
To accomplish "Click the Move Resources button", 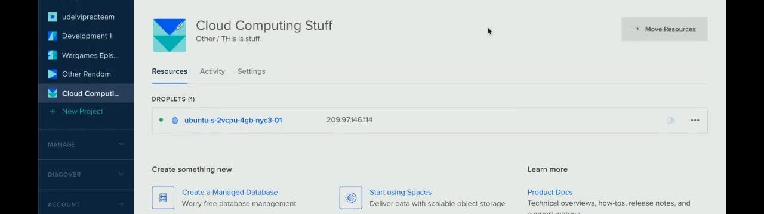I will coord(664,29).
